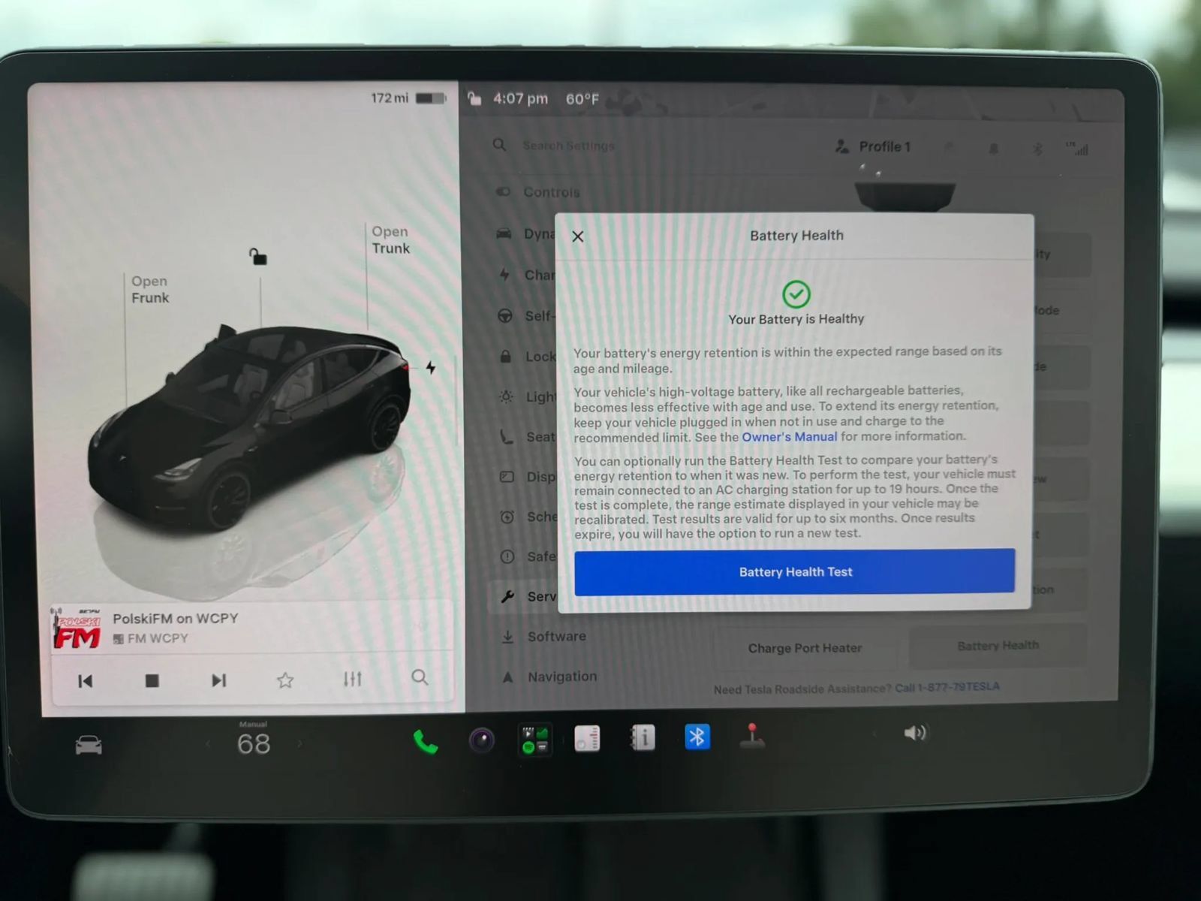This screenshot has width=1201, height=901.
Task: Decrease cabin temperature with left chevron
Action: coord(209,743)
